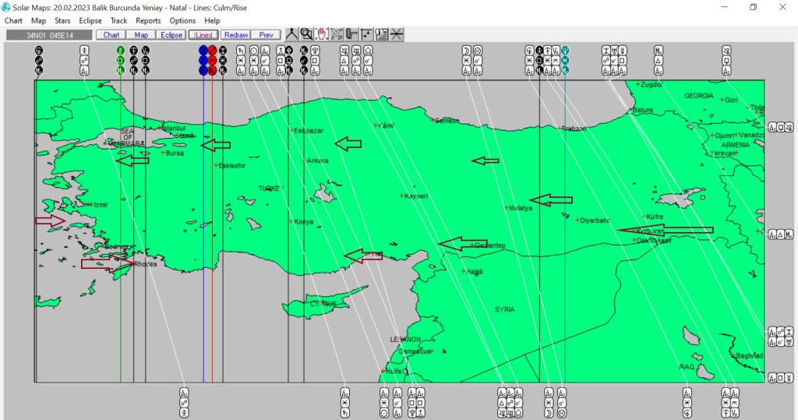This screenshot has width=798, height=420.
Task: Click the teal planet glyph above the map
Action: [x=565, y=51]
